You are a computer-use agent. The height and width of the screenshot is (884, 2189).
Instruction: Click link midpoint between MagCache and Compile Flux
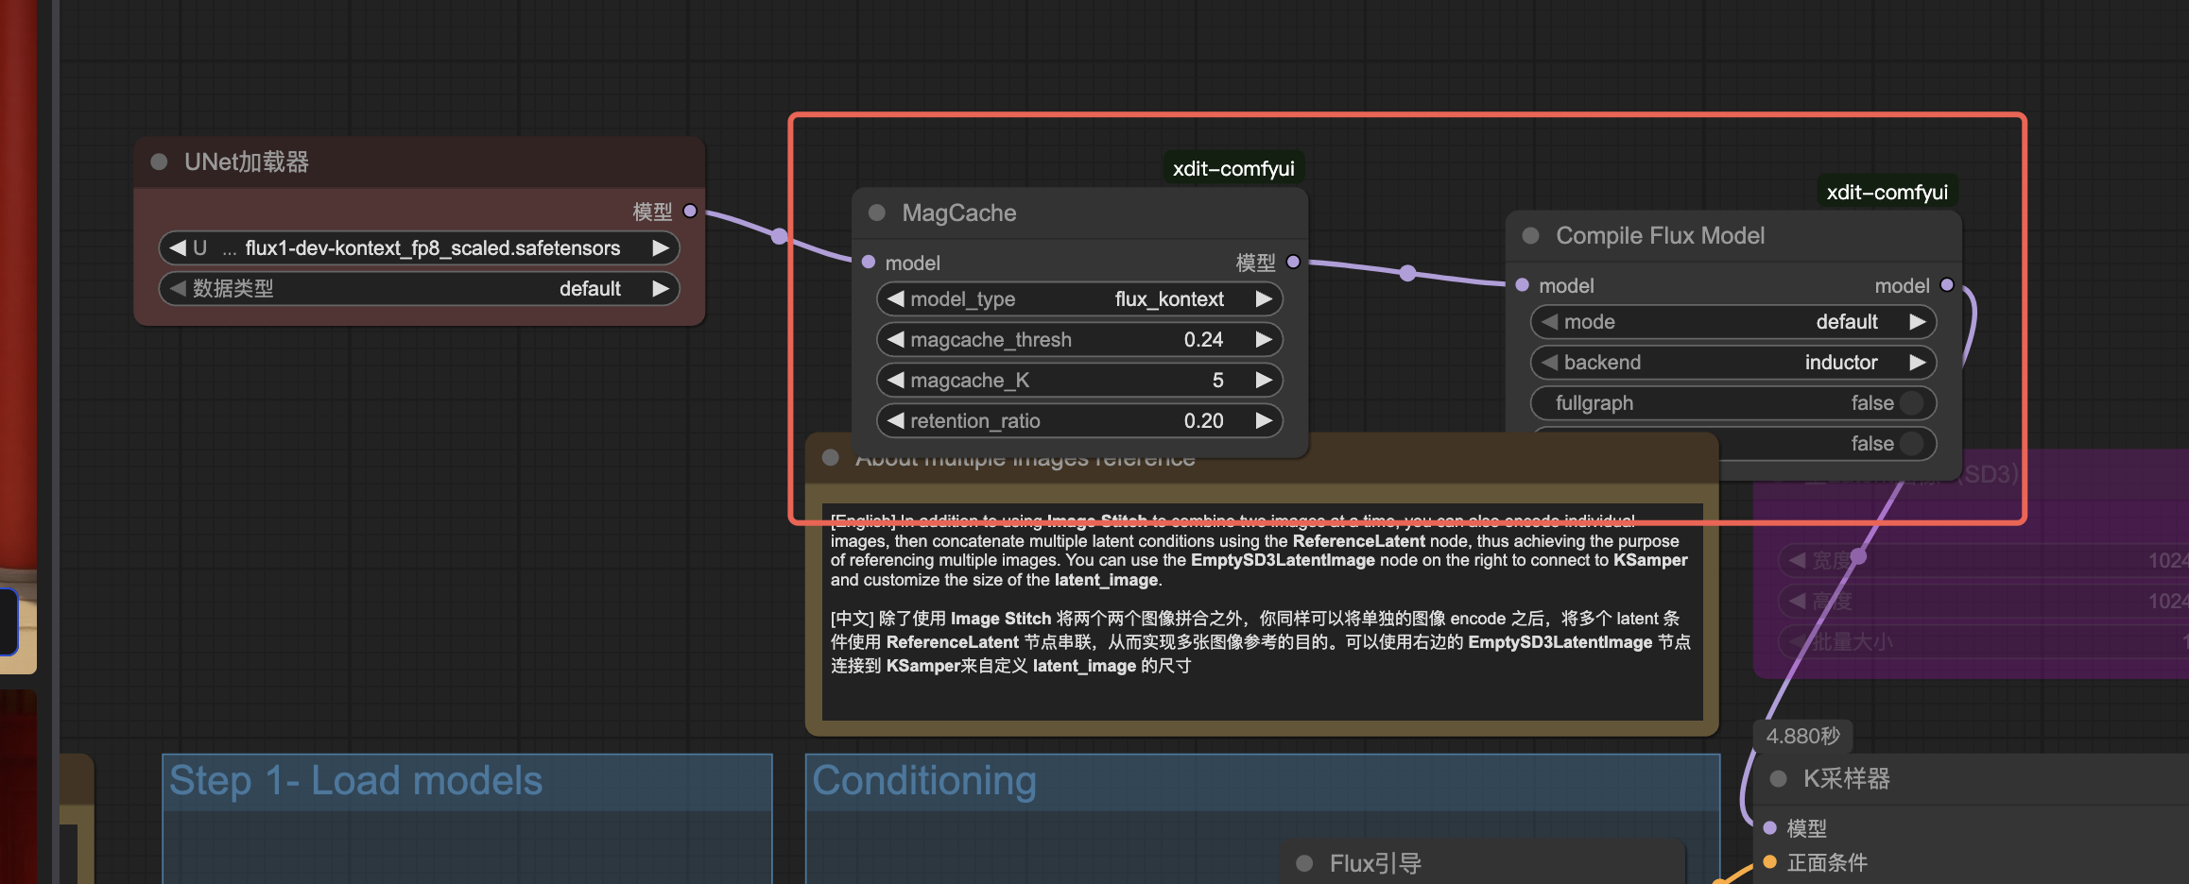(1407, 273)
